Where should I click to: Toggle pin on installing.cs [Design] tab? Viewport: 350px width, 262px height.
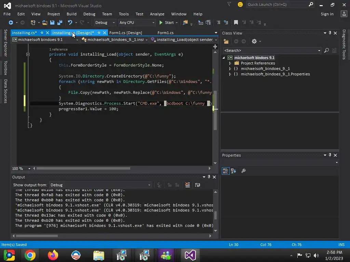tap(99, 33)
